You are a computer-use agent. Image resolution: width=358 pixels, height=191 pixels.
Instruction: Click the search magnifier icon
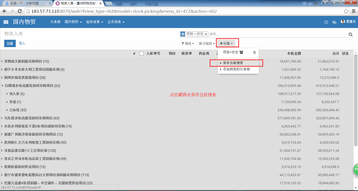pos(350,34)
